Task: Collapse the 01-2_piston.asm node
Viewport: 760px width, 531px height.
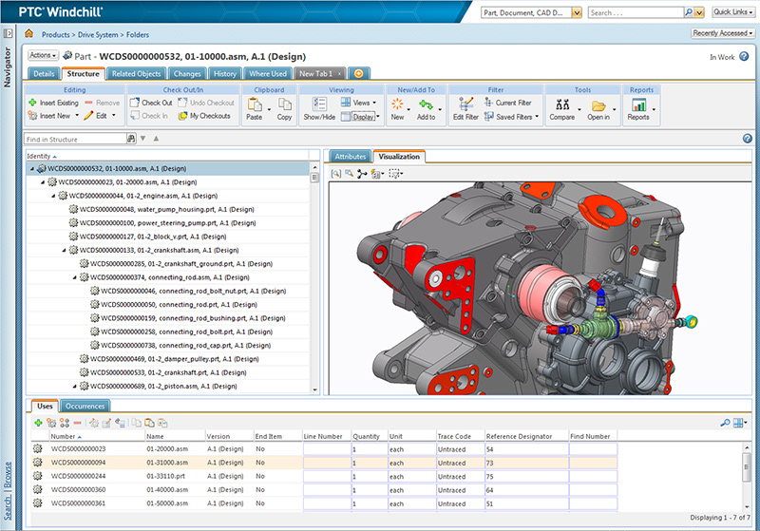Action: coord(75,387)
